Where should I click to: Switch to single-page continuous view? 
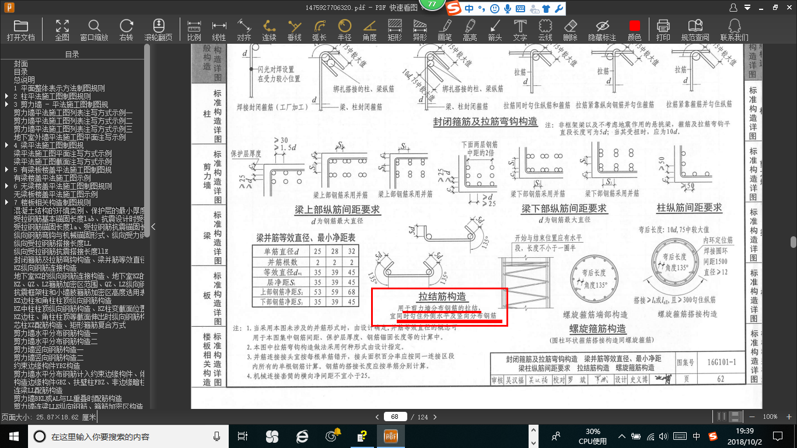click(x=736, y=416)
